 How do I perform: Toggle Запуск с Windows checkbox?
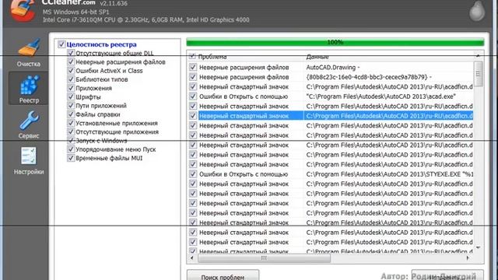[x=71, y=141]
